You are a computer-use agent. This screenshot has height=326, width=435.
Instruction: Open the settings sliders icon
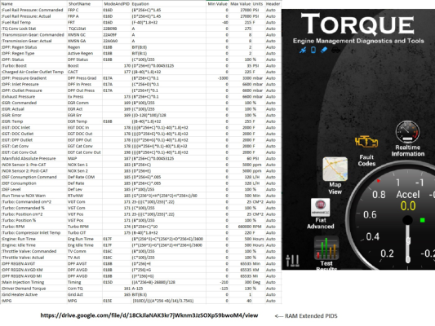click(292, 260)
